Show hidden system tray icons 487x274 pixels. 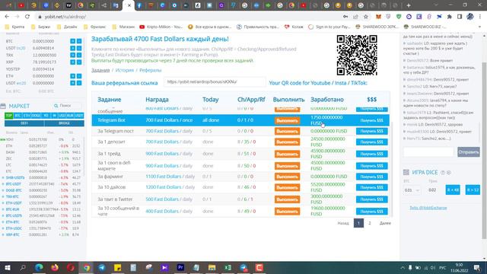[403, 267]
